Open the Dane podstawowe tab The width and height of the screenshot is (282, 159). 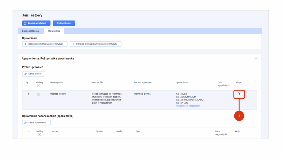31,31
